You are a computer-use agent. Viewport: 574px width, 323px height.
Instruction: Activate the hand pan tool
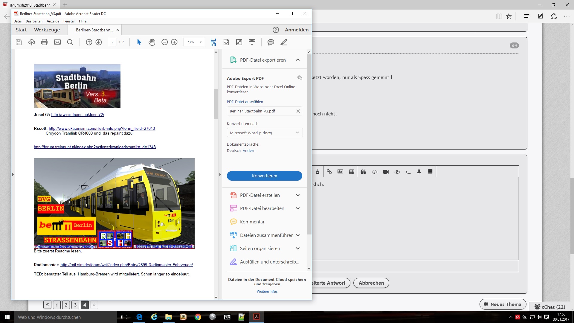(x=152, y=42)
